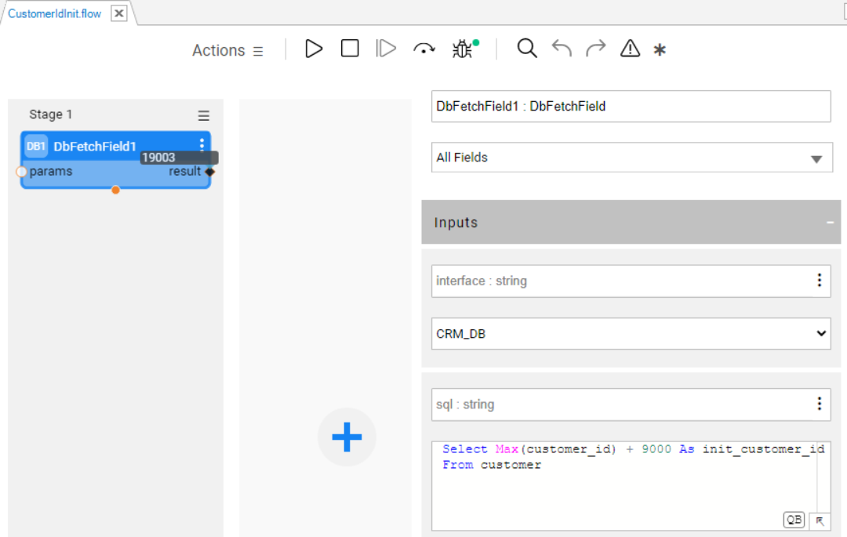
Task: Run from step play-bar icon
Action: (386, 49)
